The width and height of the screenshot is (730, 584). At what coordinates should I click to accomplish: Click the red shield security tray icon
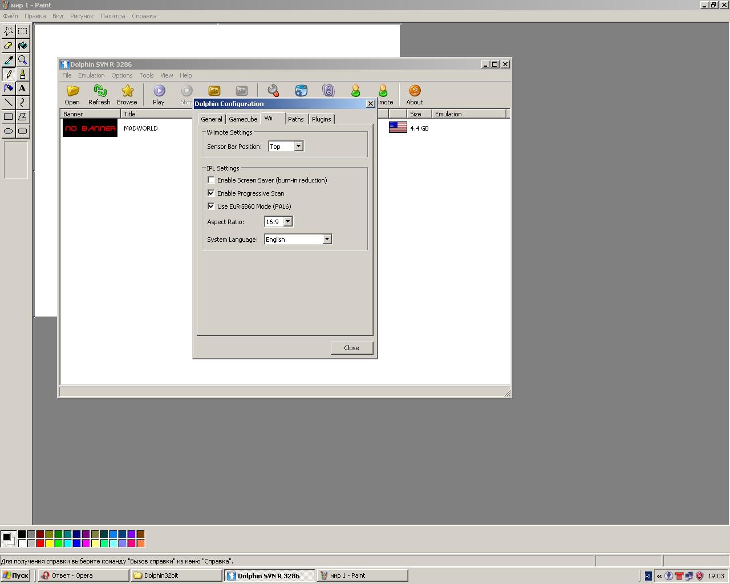point(700,576)
